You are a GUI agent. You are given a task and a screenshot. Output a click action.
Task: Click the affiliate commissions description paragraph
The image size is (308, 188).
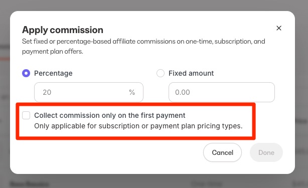tap(143, 46)
